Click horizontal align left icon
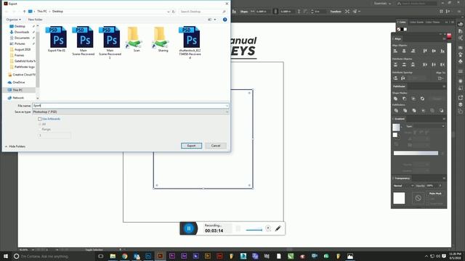Image resolution: width=465 pixels, height=261 pixels. [x=395, y=51]
